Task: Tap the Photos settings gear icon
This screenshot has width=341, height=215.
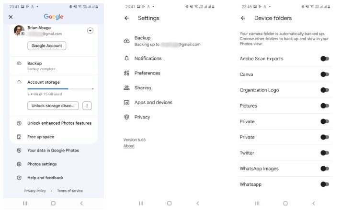Action: 19,164
